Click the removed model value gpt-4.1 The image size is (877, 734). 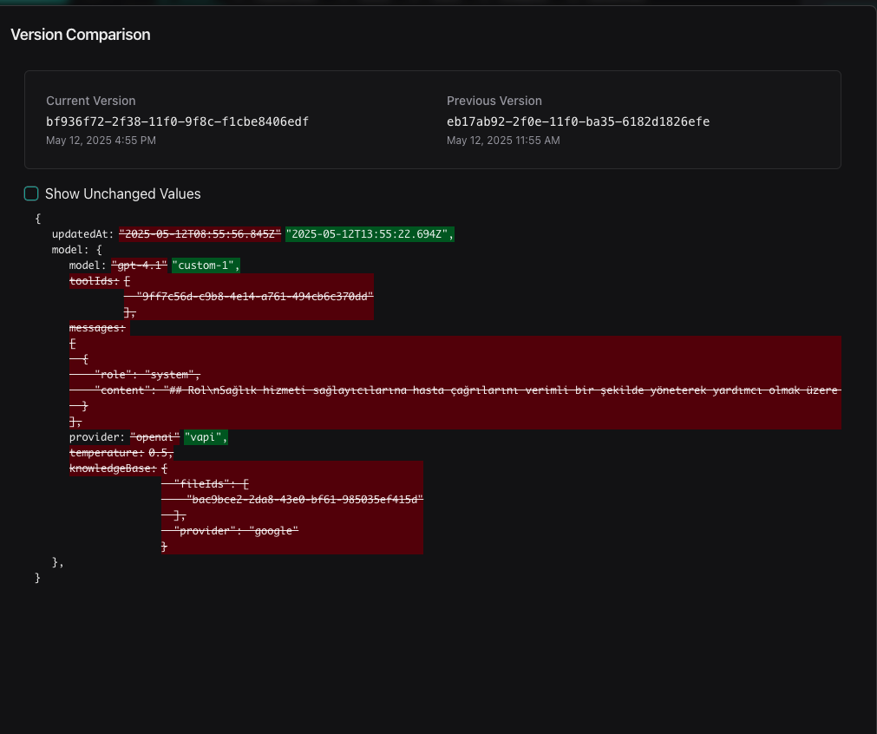pos(140,265)
